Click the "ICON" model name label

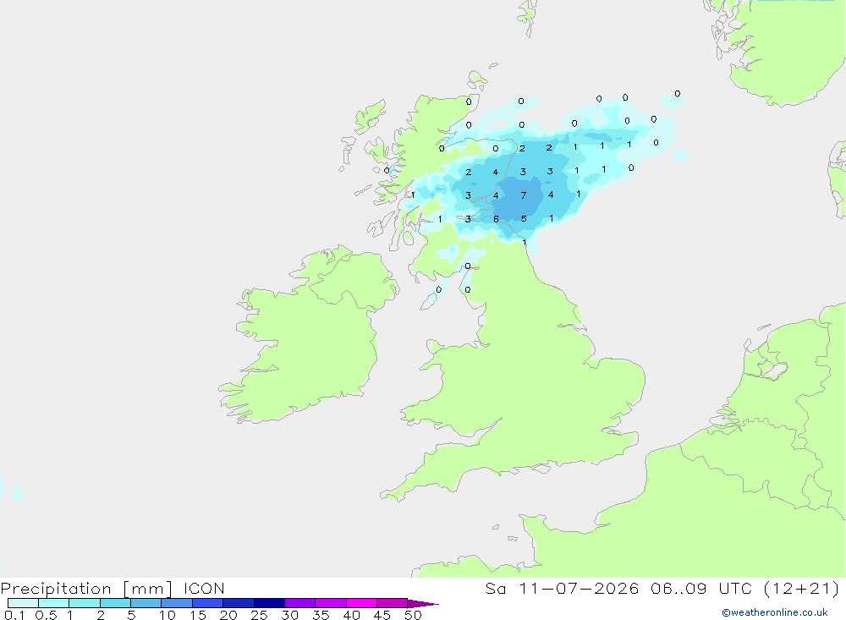[x=204, y=589]
